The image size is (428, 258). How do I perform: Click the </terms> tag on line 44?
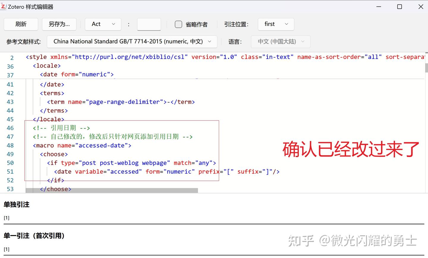54,111
